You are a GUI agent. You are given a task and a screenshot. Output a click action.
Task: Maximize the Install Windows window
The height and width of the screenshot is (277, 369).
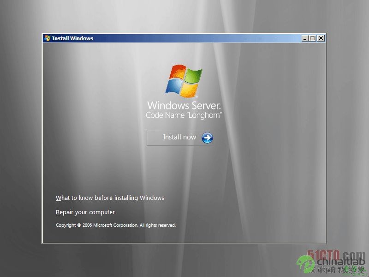pyautogui.click(x=313, y=38)
